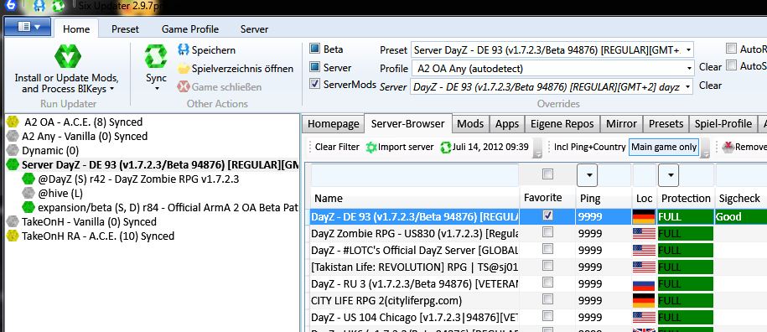
Task: Uncheck favorite for DayZ - DE 93 server
Action: (x=547, y=215)
